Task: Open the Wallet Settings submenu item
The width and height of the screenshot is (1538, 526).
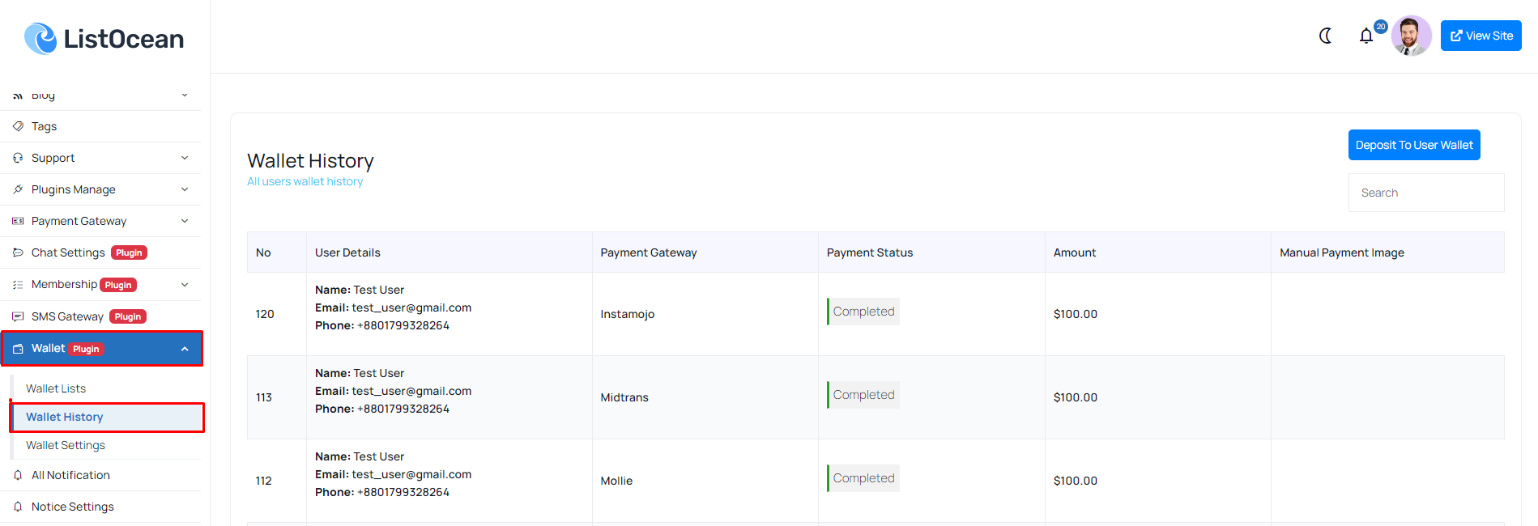Action: [66, 445]
